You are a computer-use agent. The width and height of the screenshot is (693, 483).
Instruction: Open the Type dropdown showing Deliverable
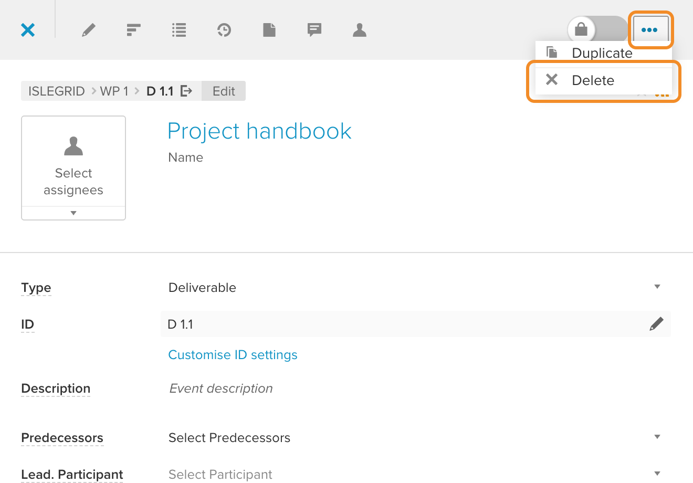416,287
